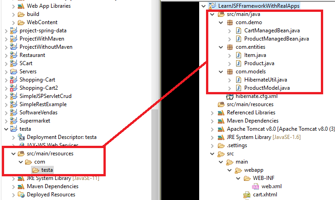
Task: Select ProductModel.java in com.models
Action: tap(267, 88)
